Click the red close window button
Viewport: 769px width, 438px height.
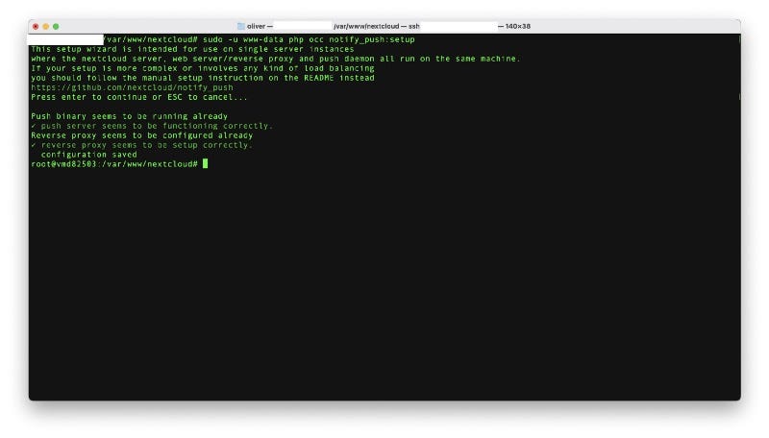(36, 27)
